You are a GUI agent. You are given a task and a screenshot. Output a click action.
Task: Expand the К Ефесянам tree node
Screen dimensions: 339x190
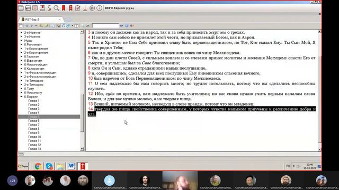tap(21, 61)
